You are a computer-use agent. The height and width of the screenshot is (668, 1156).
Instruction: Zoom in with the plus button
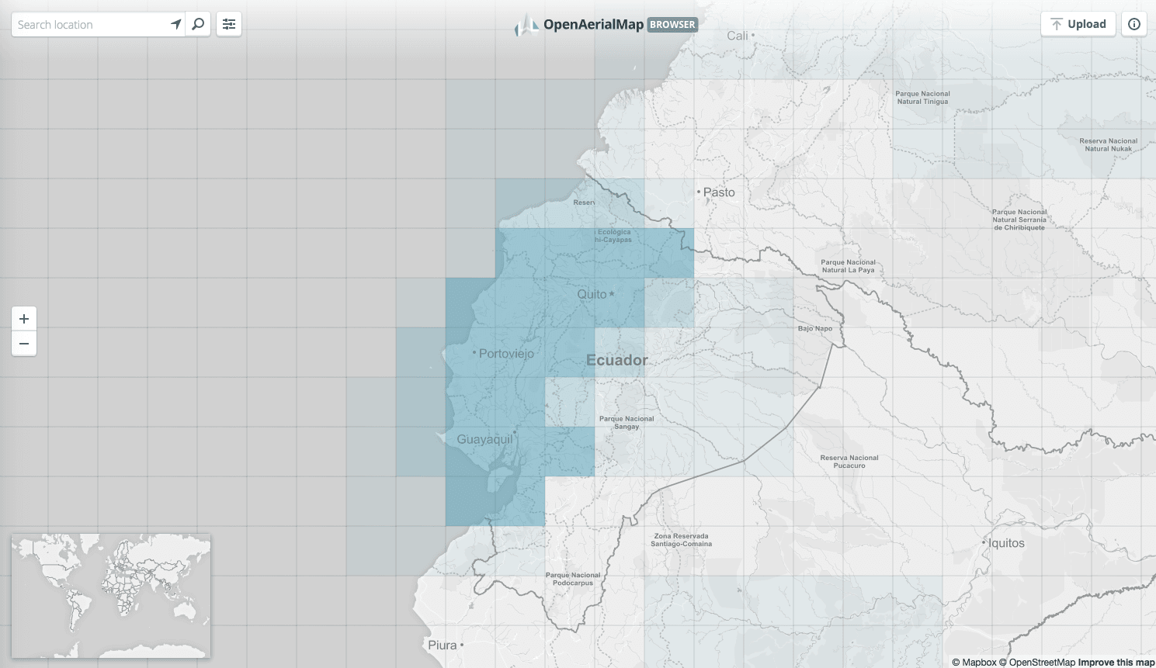(x=24, y=319)
